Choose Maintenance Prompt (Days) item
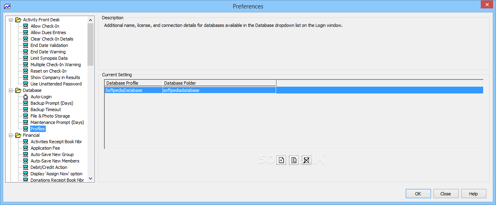 57,122
